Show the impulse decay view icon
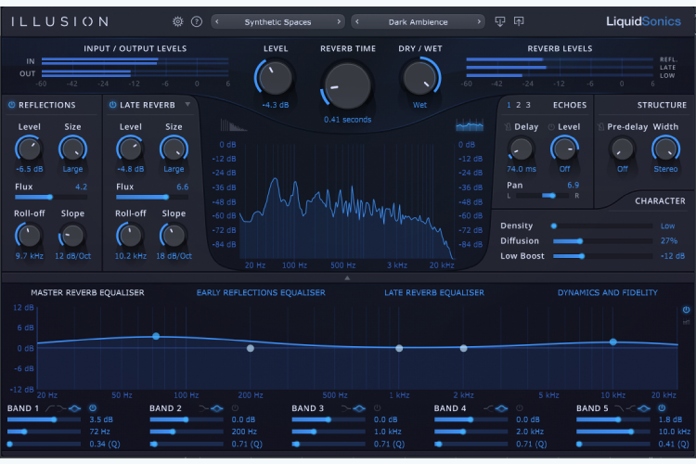This screenshot has height=464, width=696. 233,125
